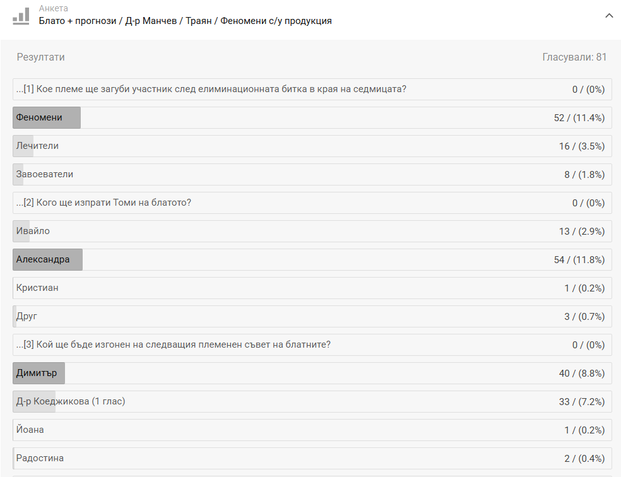621x477 pixels.
Task: Click the Анкета label above the title
Action: pos(53,9)
